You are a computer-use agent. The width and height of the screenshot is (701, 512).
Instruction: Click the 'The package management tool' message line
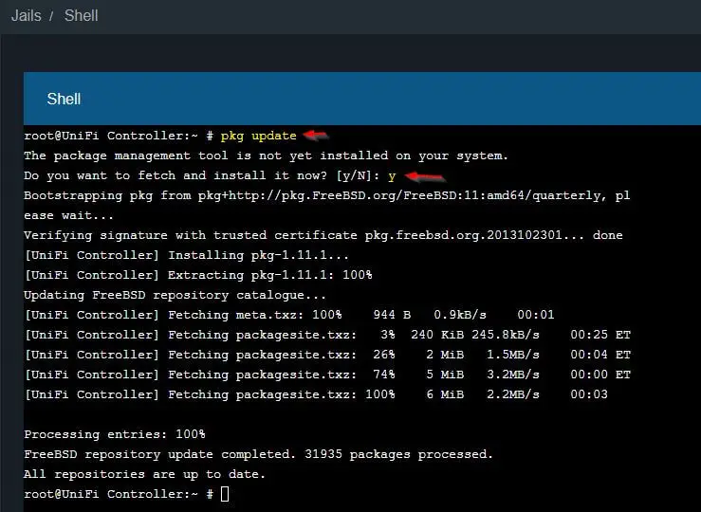pos(266,155)
